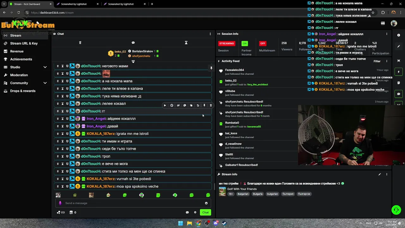
Task: Click channel points infinity indicator
Action: (61, 212)
